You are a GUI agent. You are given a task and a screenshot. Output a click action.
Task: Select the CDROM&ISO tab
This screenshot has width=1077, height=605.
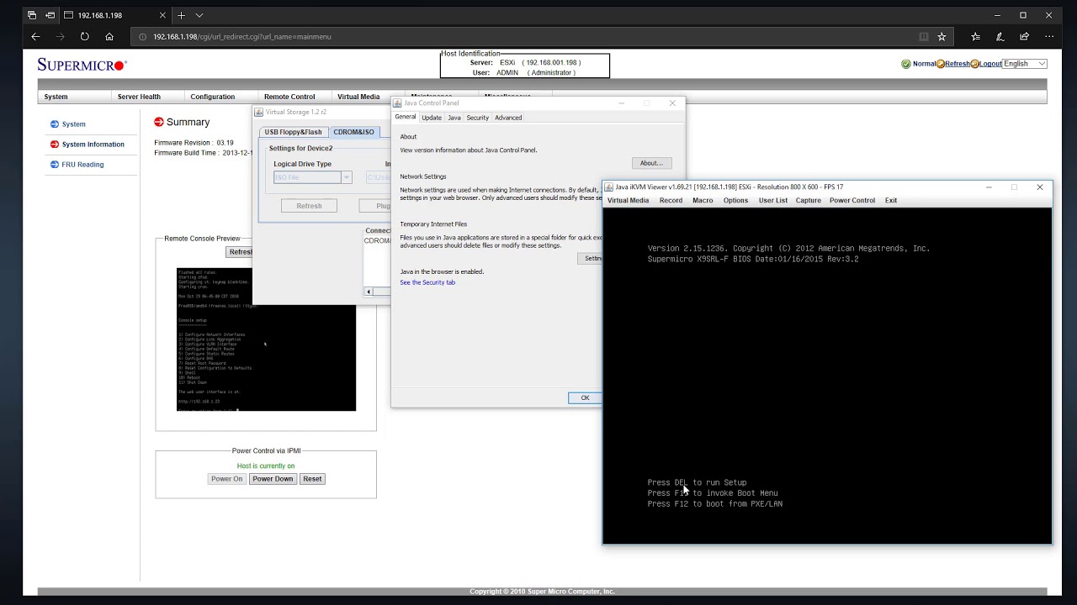tap(353, 132)
